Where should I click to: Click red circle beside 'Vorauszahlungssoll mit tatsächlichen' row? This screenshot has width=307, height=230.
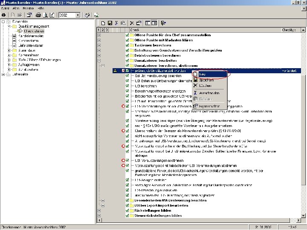point(123,166)
